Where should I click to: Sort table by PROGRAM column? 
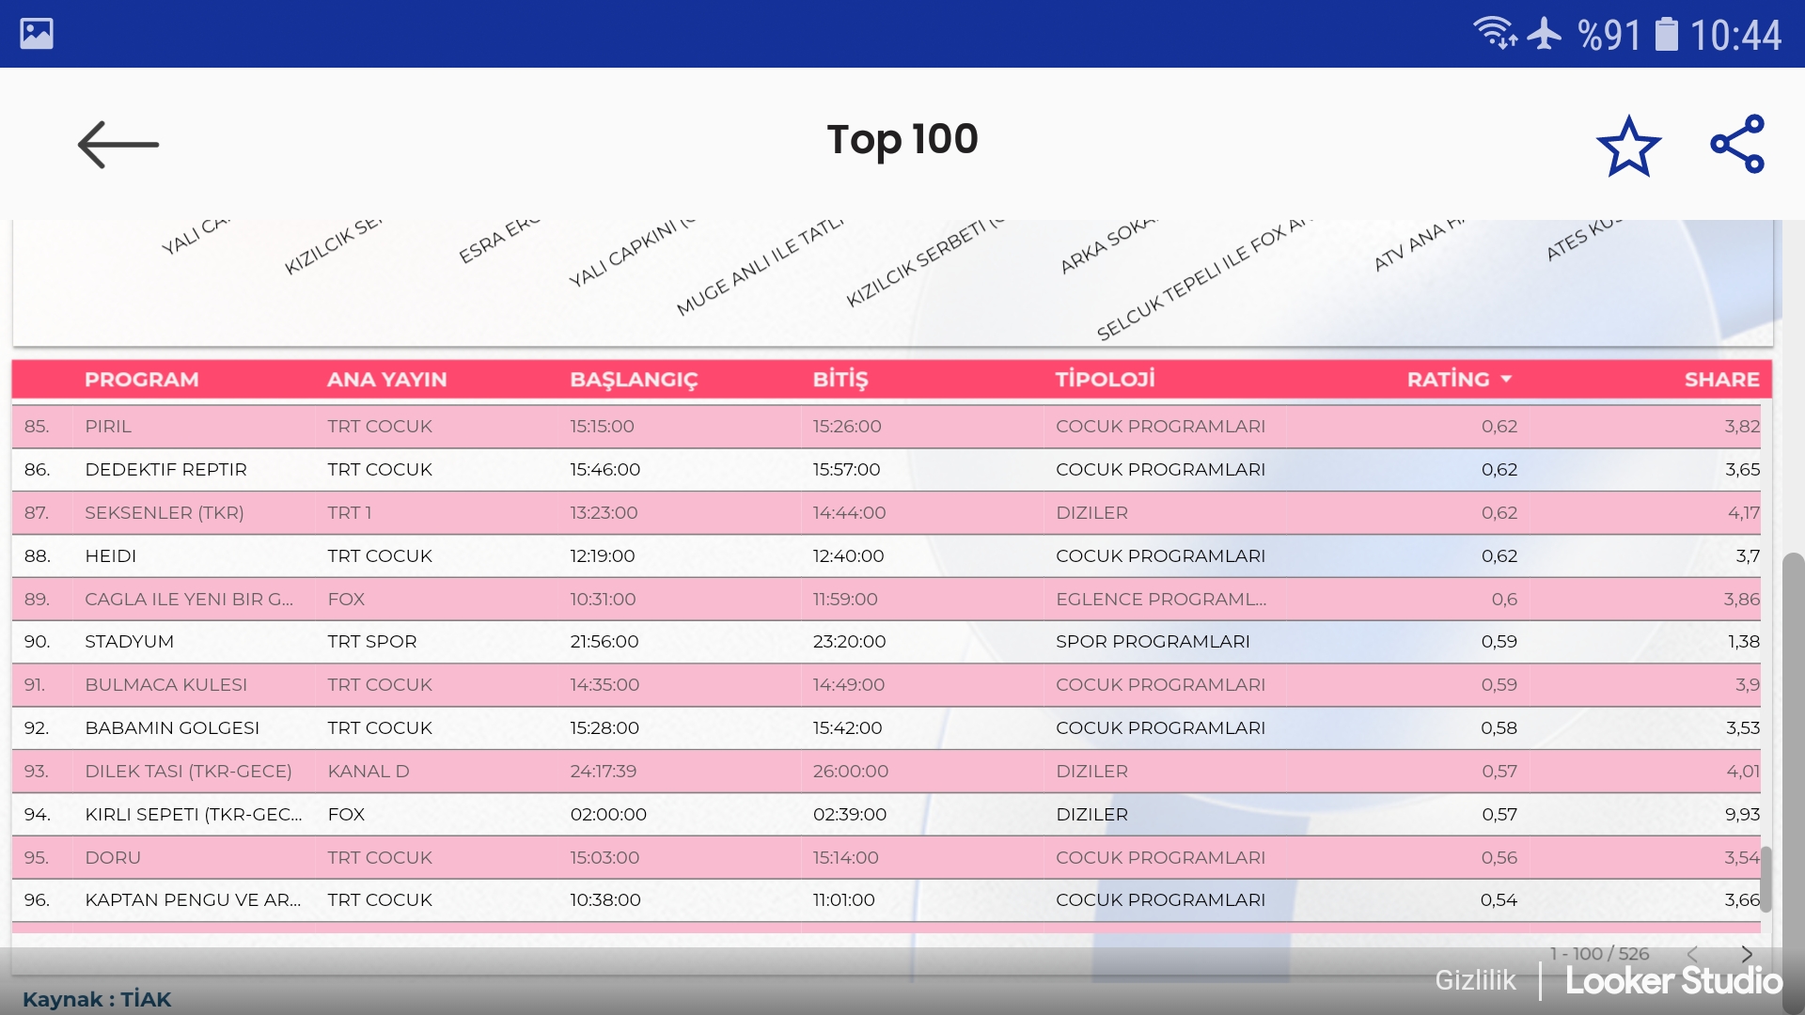tap(141, 380)
